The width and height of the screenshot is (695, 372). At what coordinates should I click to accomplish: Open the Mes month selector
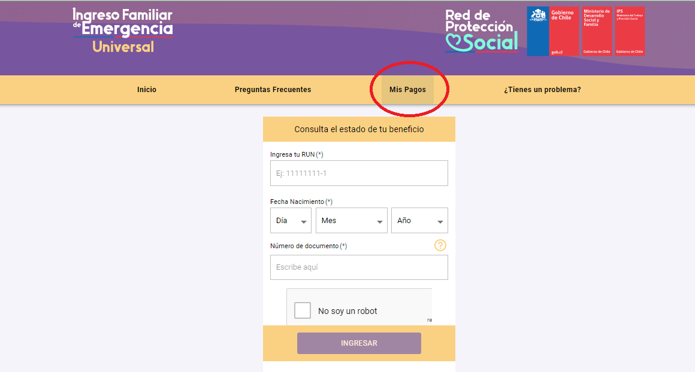point(352,221)
